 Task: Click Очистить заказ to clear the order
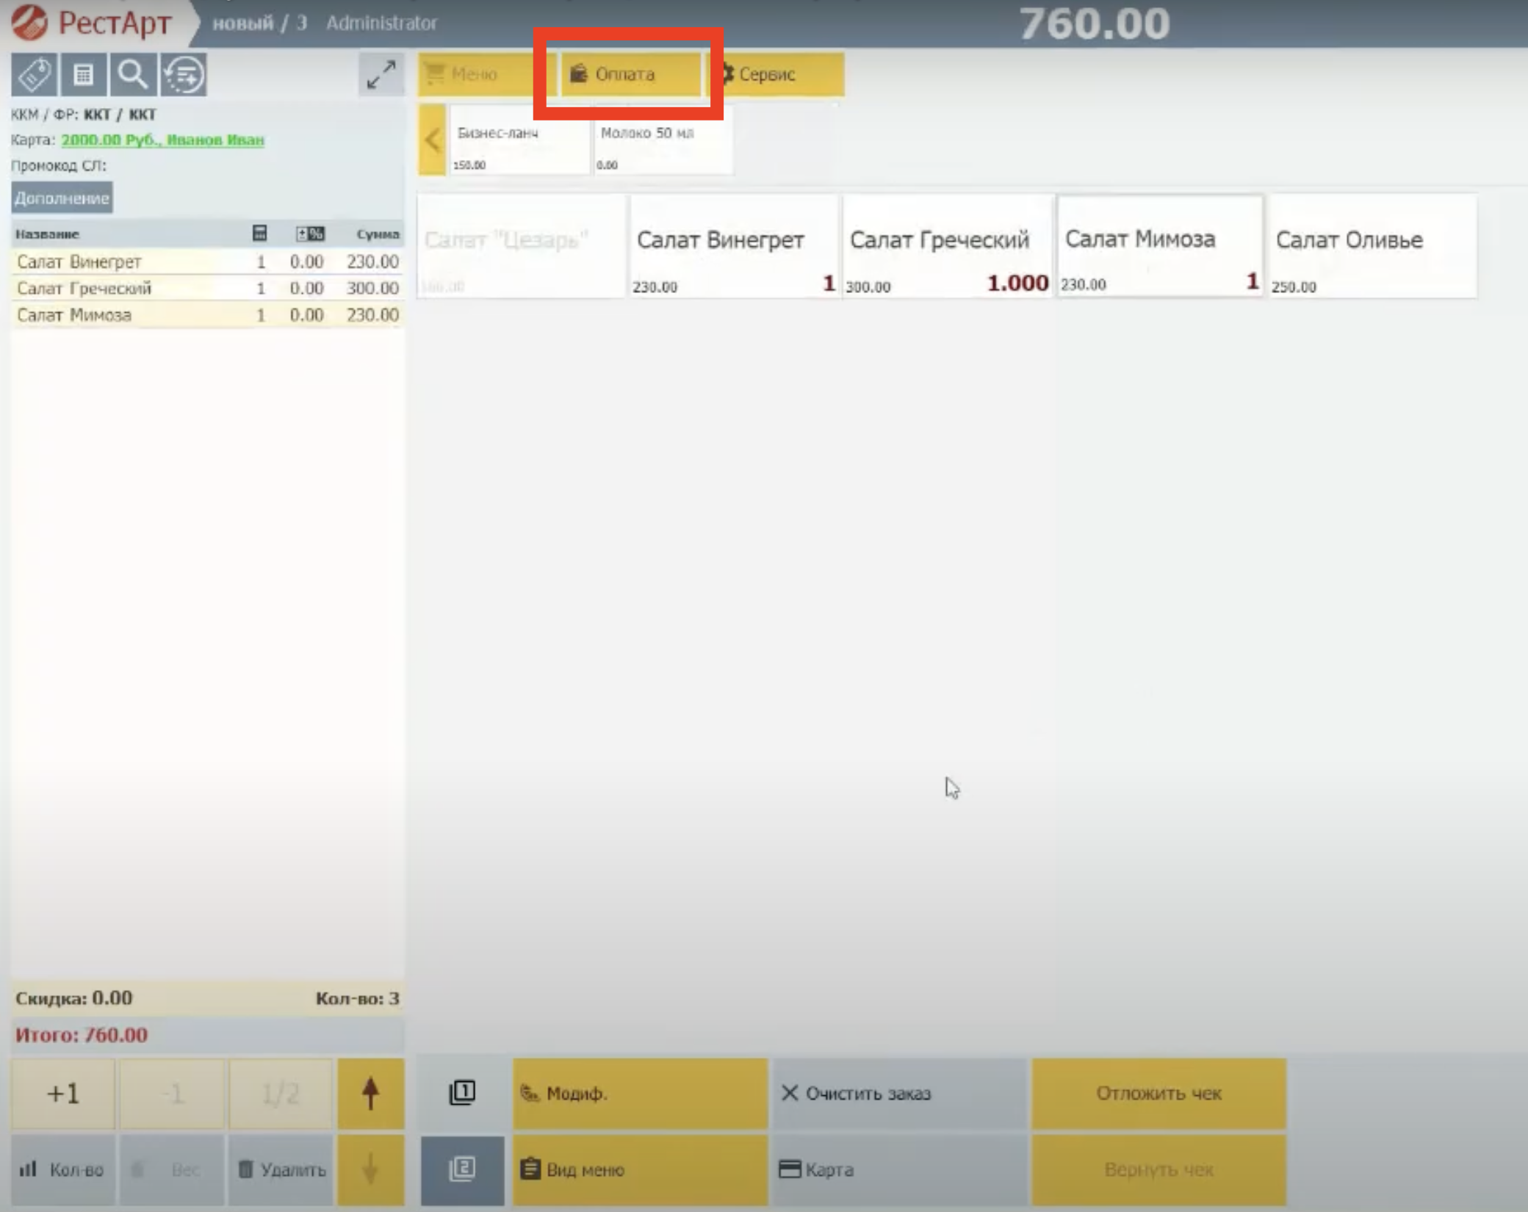(x=899, y=1094)
